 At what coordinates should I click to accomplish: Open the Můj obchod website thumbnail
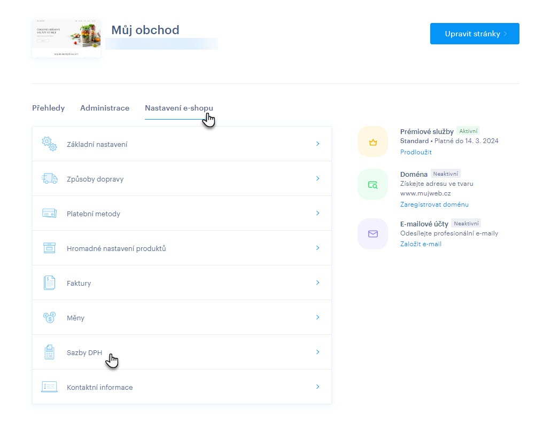pyautogui.click(x=66, y=38)
